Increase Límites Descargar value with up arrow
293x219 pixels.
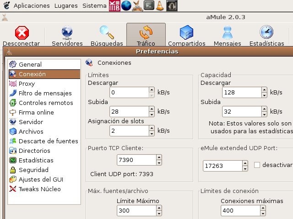152,90
